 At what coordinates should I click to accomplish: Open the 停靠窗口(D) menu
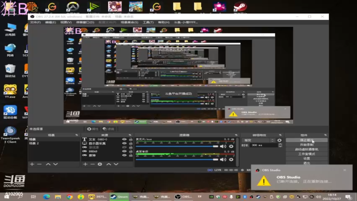[85, 22]
